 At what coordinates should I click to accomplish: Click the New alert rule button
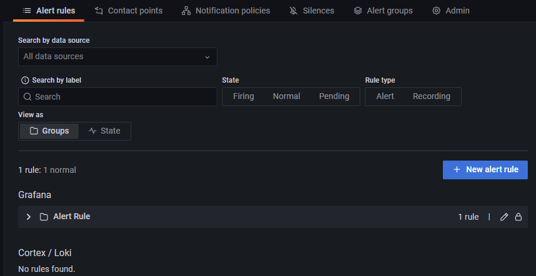(485, 169)
